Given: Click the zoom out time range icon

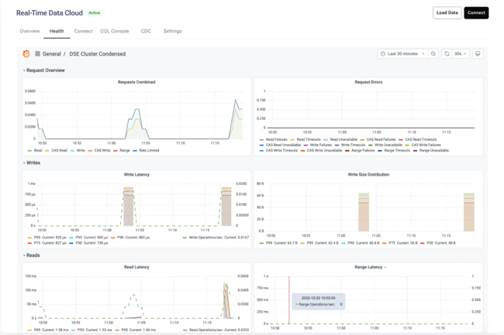Looking at the screenshot, I should click(x=433, y=54).
